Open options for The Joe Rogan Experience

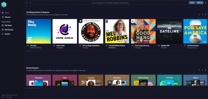tap(103, 45)
